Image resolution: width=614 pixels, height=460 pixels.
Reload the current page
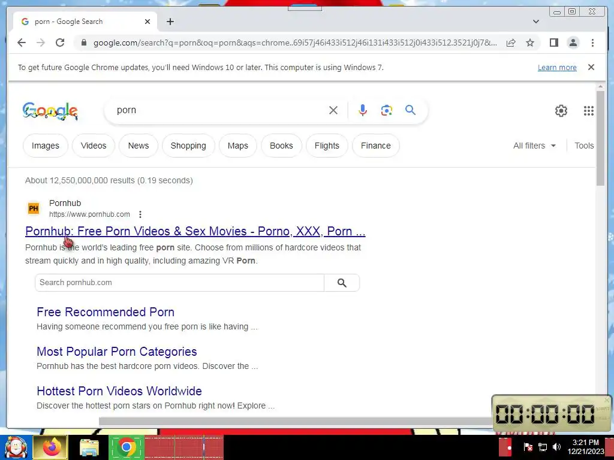(x=60, y=43)
